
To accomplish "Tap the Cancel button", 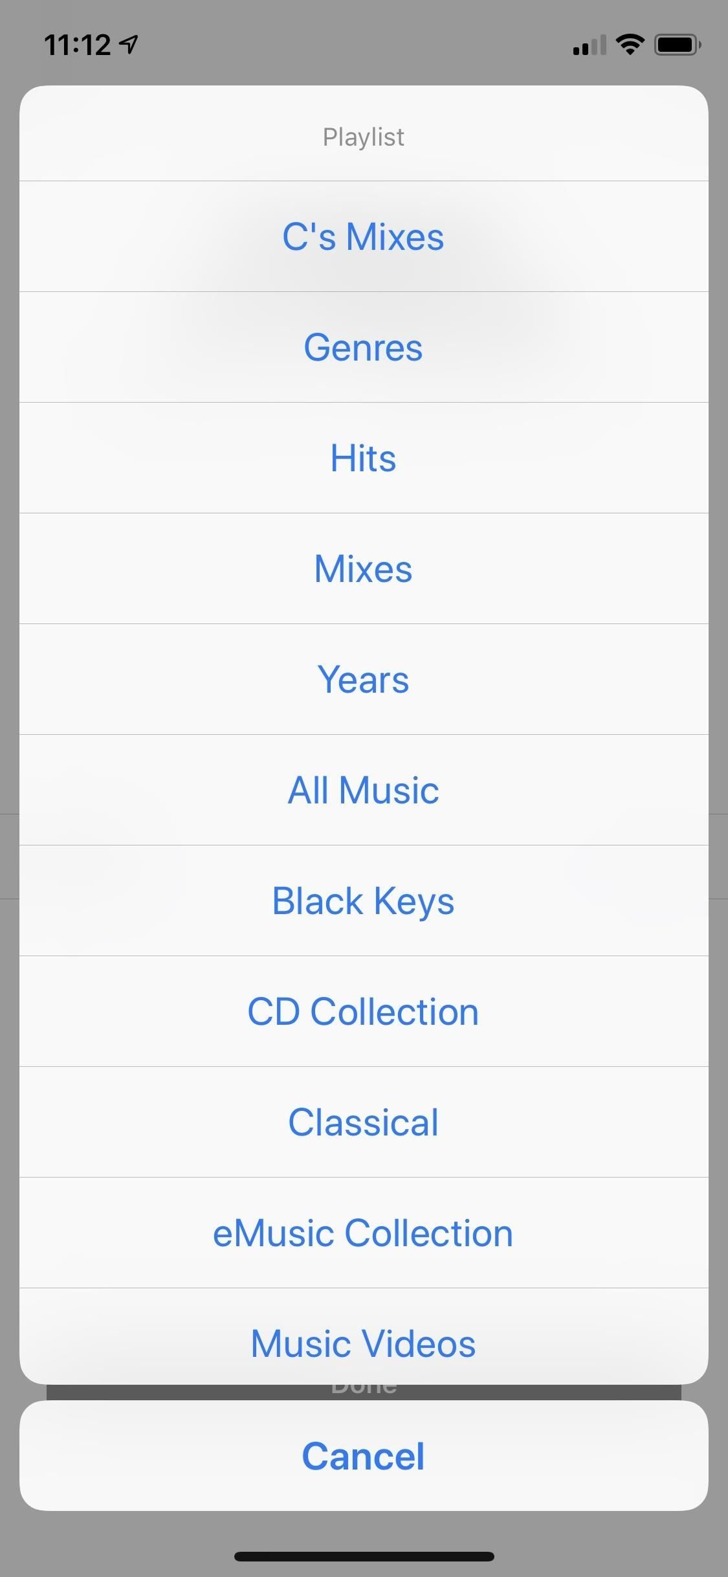I will [363, 1456].
